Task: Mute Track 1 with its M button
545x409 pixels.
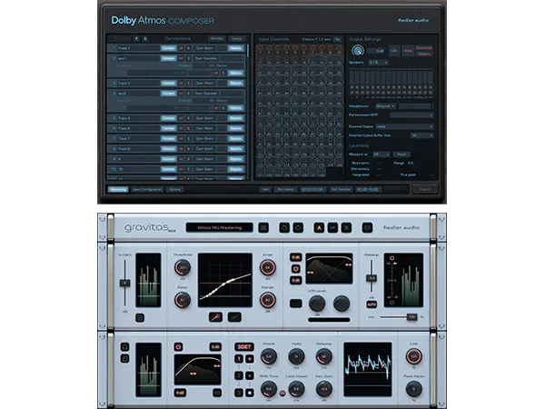Action: pos(181,48)
